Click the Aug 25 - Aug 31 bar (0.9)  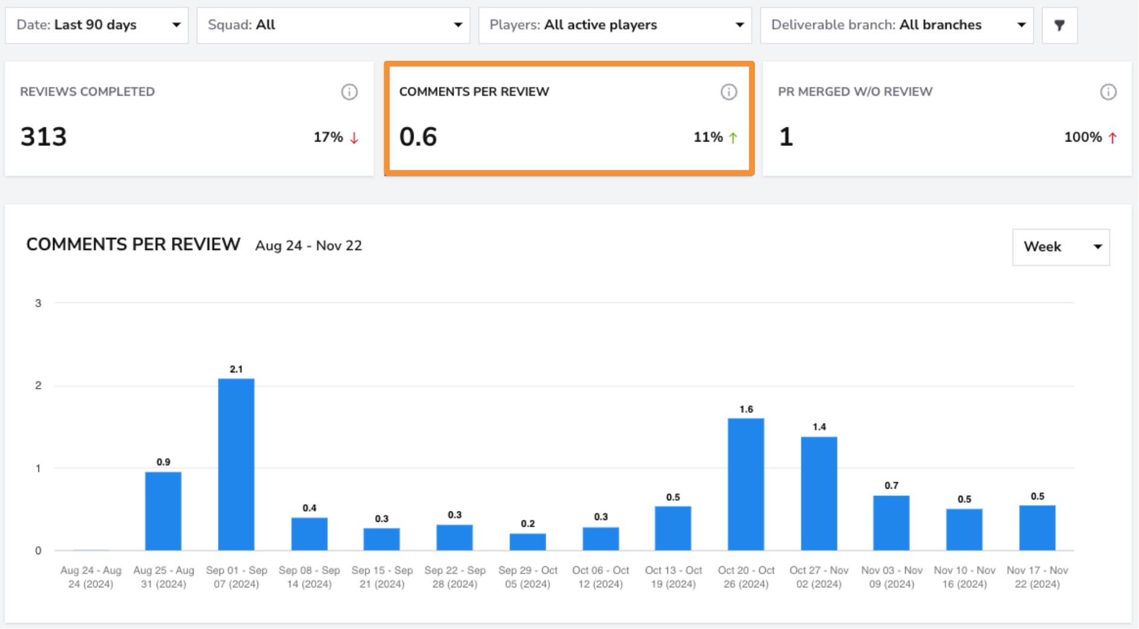click(x=163, y=511)
